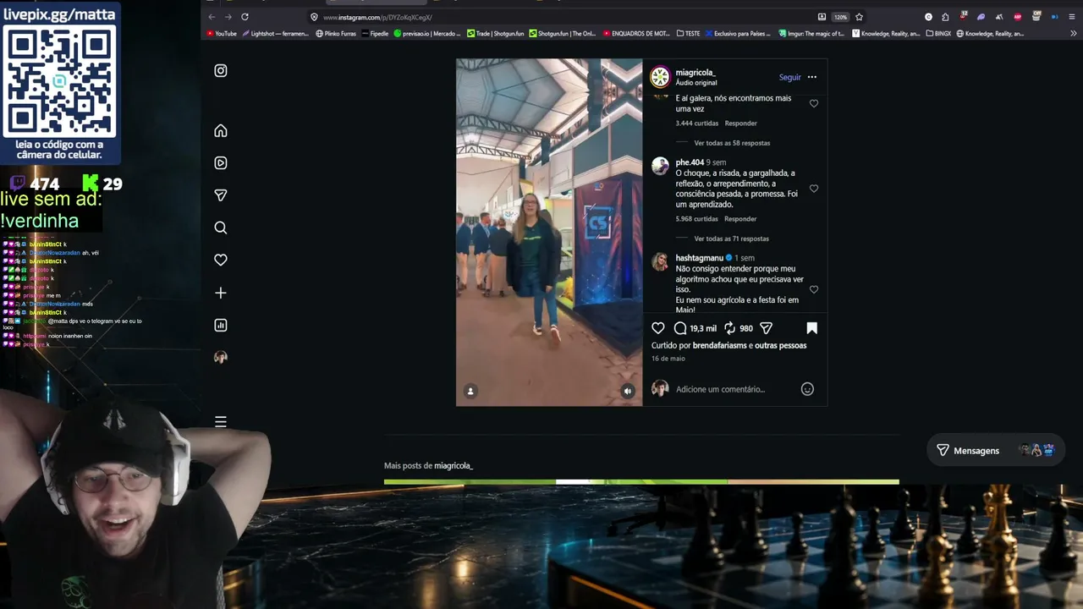Go to Instagram Home in the sidebar
The width and height of the screenshot is (1083, 609).
click(221, 131)
